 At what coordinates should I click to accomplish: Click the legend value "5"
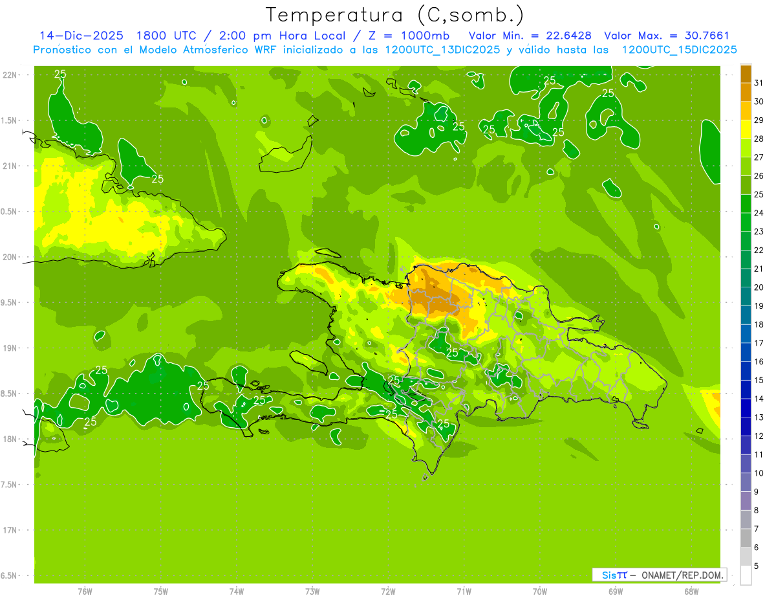(x=757, y=566)
